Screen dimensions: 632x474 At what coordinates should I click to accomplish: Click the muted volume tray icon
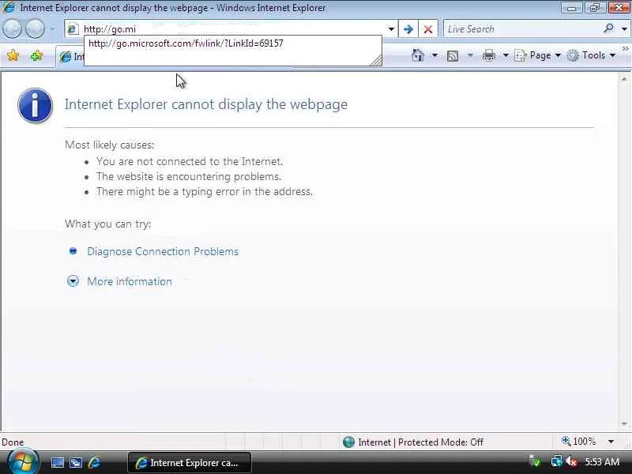[571, 461]
